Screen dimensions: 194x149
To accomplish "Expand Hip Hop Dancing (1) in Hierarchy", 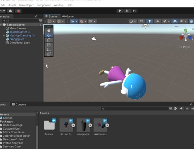I will pos(4,35).
